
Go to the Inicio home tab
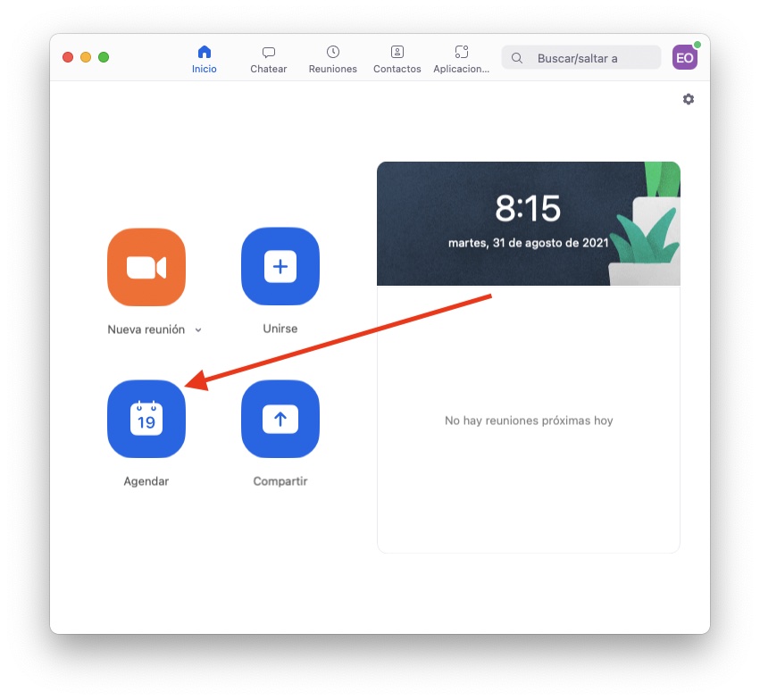(x=205, y=53)
